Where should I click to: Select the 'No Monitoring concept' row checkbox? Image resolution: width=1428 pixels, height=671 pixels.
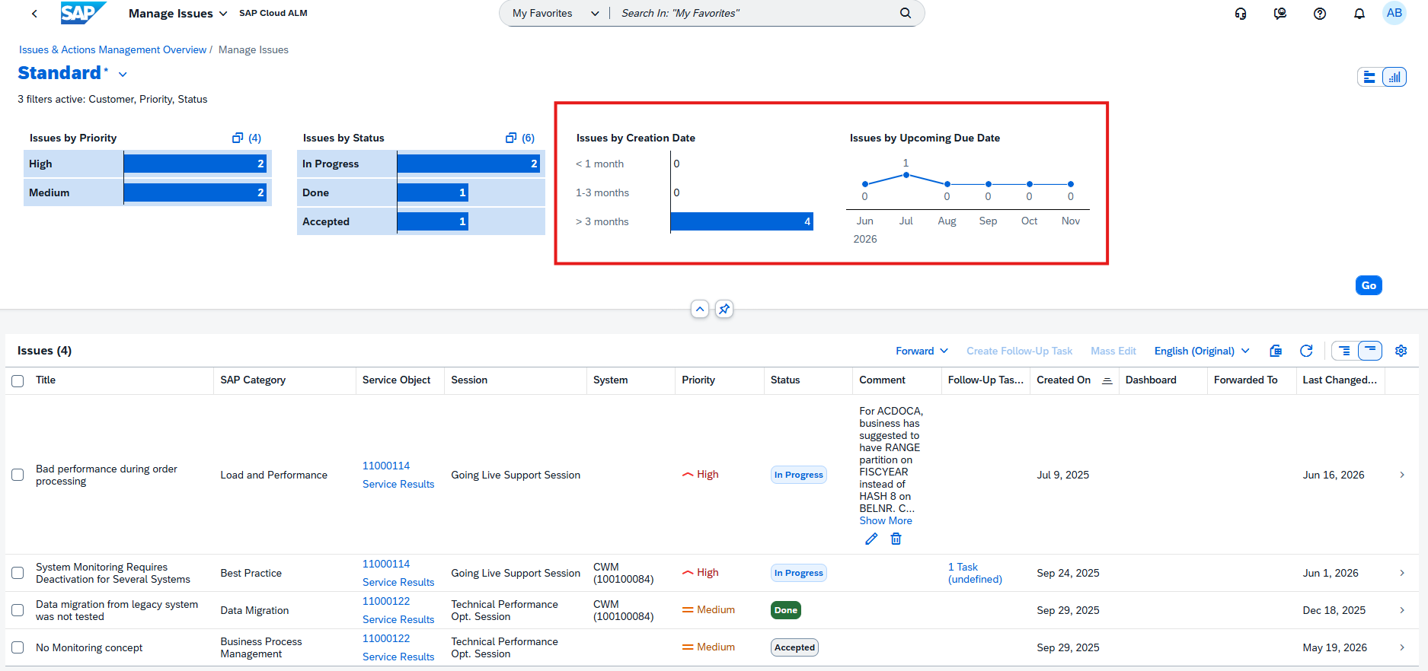[x=18, y=647]
